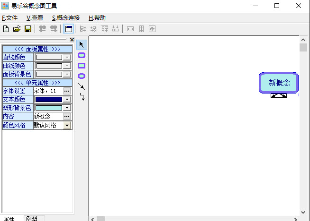
Task: Click the 默认风格 style value
Action: point(48,125)
